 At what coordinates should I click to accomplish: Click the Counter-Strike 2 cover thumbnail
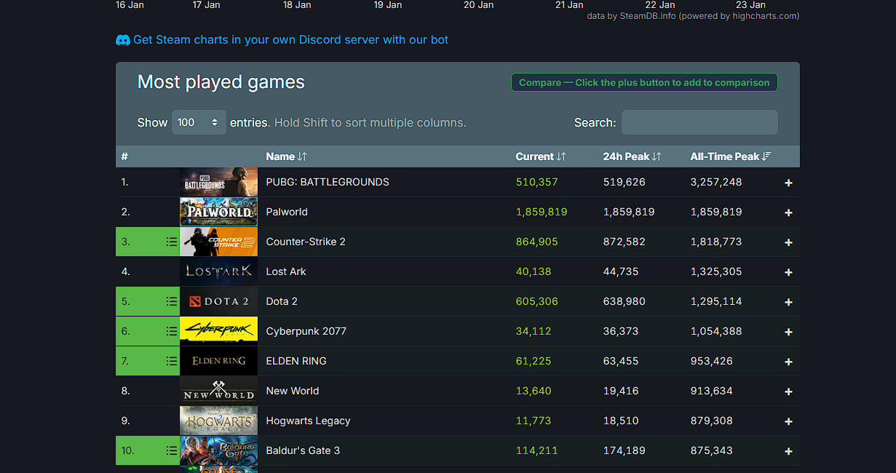(x=218, y=242)
